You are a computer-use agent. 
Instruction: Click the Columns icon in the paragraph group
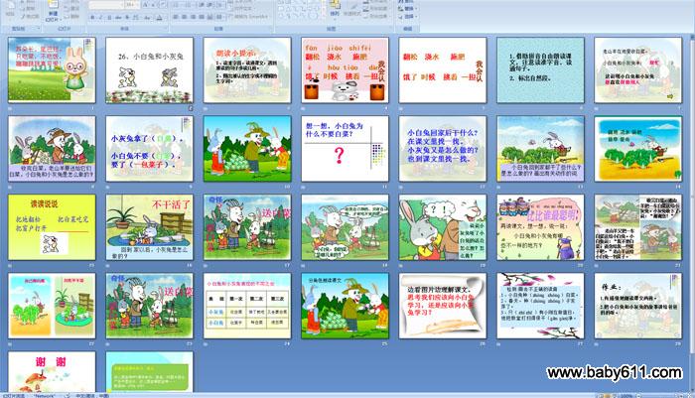pos(219,17)
